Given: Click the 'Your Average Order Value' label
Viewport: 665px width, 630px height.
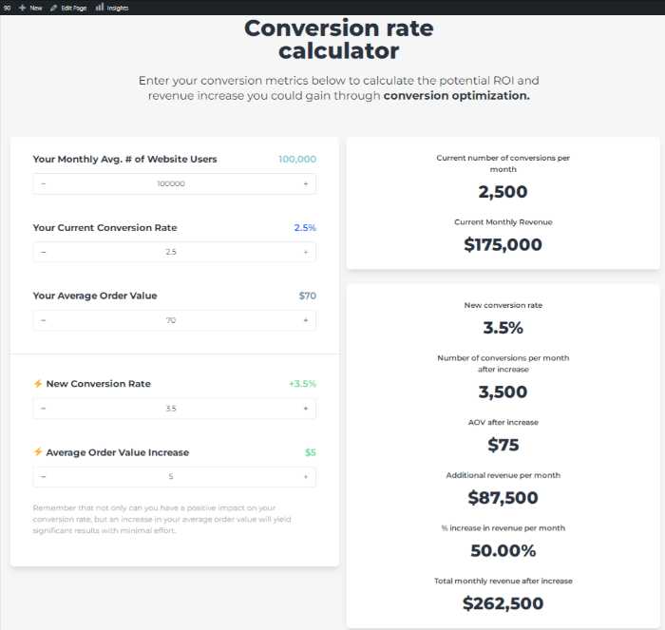Looking at the screenshot, I should [95, 296].
